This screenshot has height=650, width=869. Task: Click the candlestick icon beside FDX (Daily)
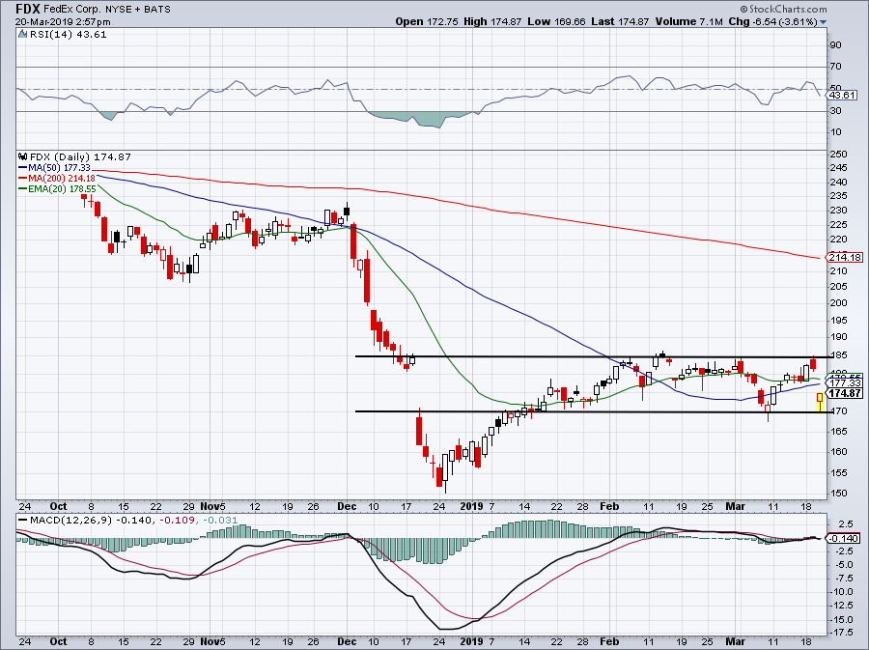(22, 156)
